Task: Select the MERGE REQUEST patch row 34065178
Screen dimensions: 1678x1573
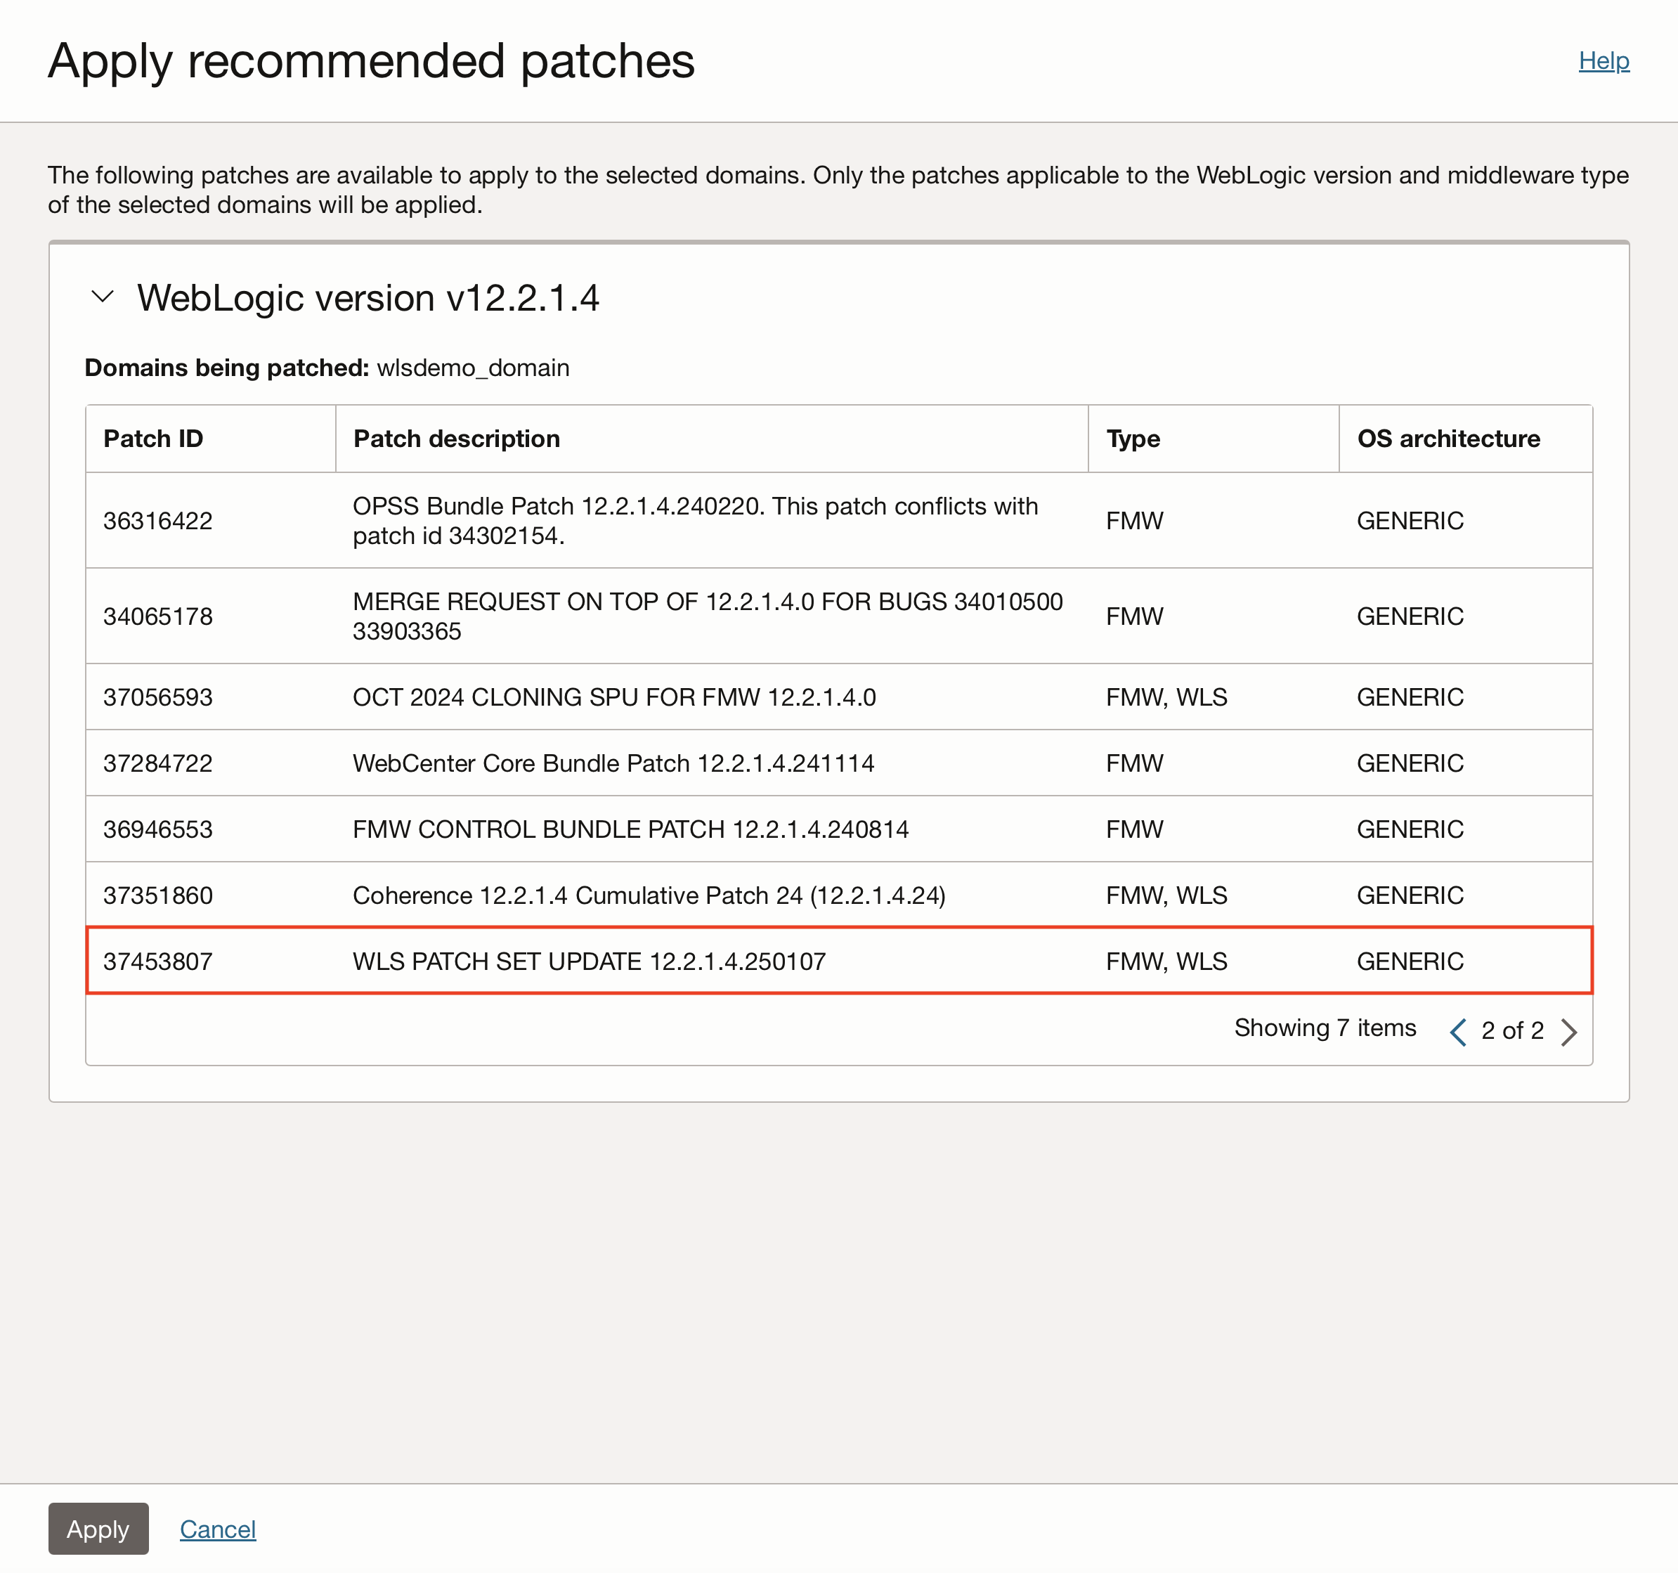Action: pyautogui.click(x=591, y=616)
